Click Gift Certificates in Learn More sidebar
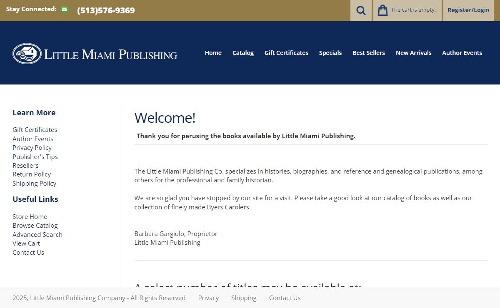This screenshot has width=500, height=308. click(35, 130)
